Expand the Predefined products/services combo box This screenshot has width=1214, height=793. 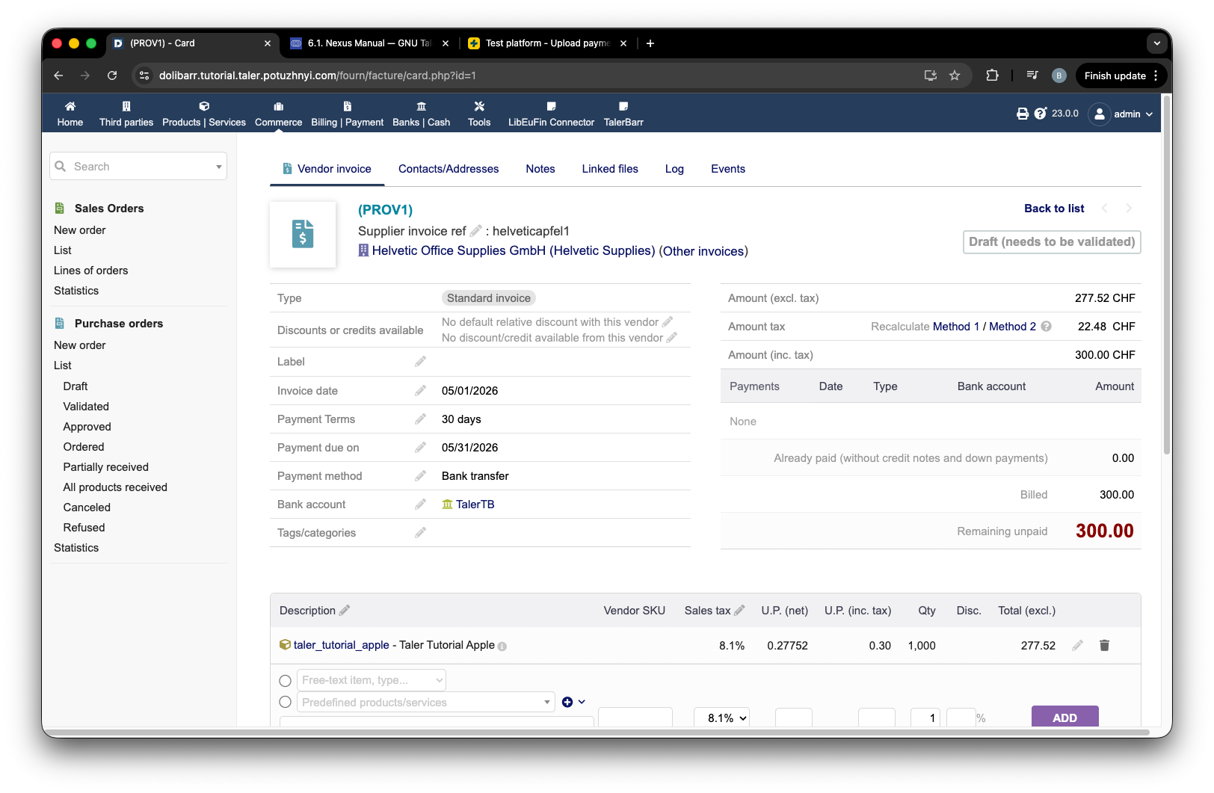pos(426,703)
